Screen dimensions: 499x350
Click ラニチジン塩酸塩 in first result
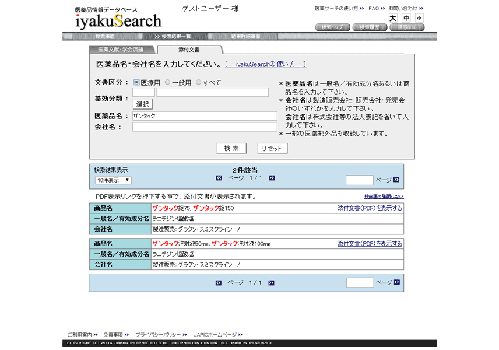click(173, 219)
